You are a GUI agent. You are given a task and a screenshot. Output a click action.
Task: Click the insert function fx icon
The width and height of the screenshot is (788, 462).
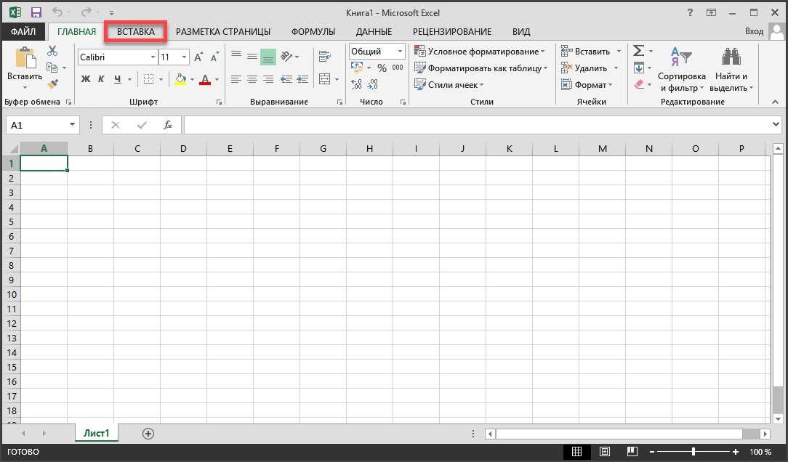(x=168, y=125)
